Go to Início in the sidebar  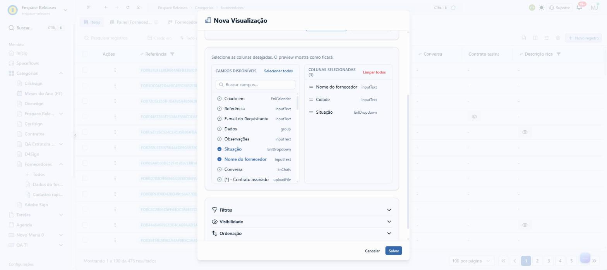pos(22,53)
